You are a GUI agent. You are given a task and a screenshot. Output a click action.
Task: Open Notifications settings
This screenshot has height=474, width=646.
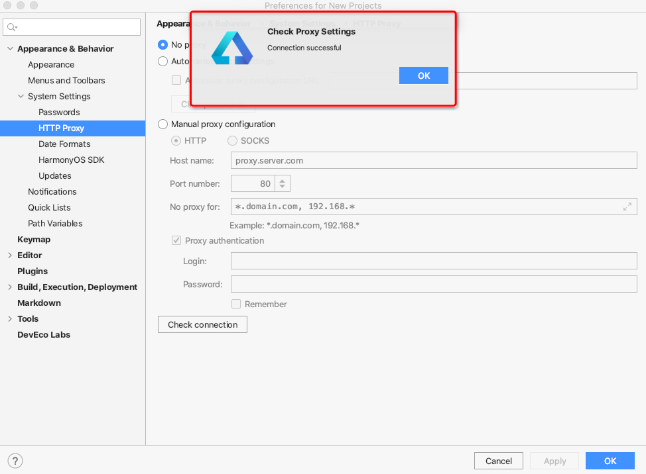tap(52, 191)
